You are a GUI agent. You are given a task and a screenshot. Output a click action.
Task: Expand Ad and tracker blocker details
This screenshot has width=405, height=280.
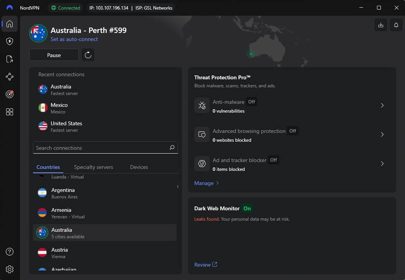pyautogui.click(x=382, y=164)
